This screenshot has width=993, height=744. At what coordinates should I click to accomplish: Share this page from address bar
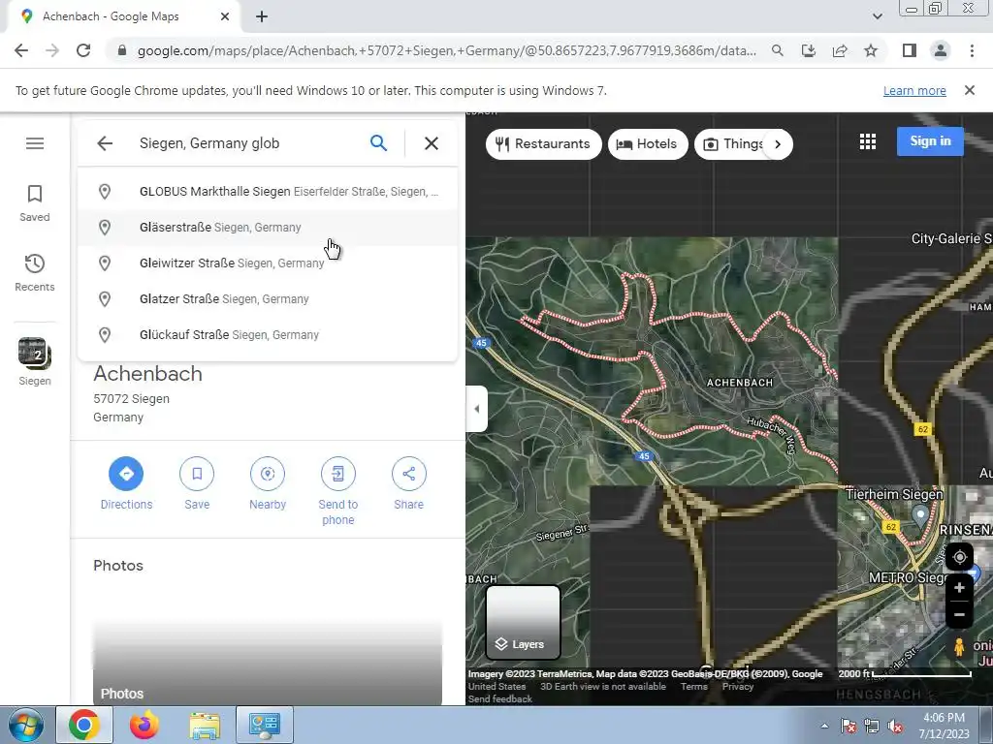coord(840,50)
